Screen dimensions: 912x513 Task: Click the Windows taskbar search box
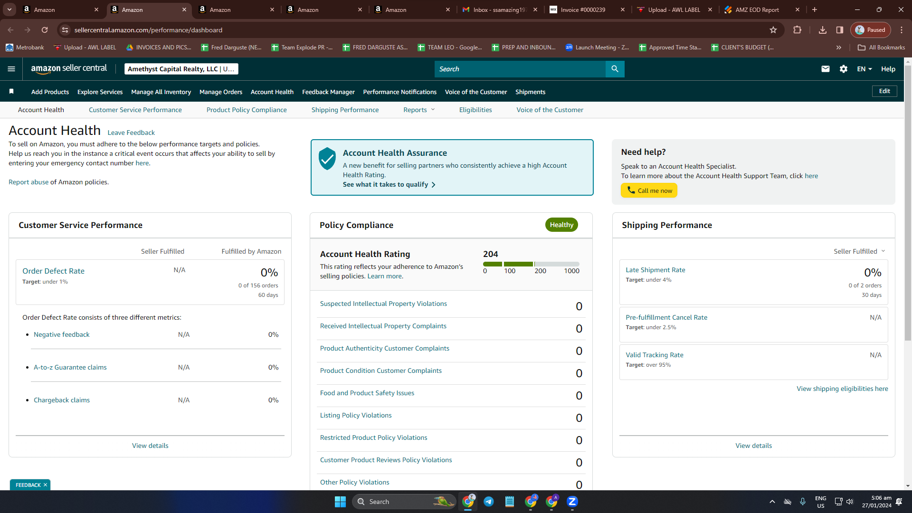(x=404, y=502)
